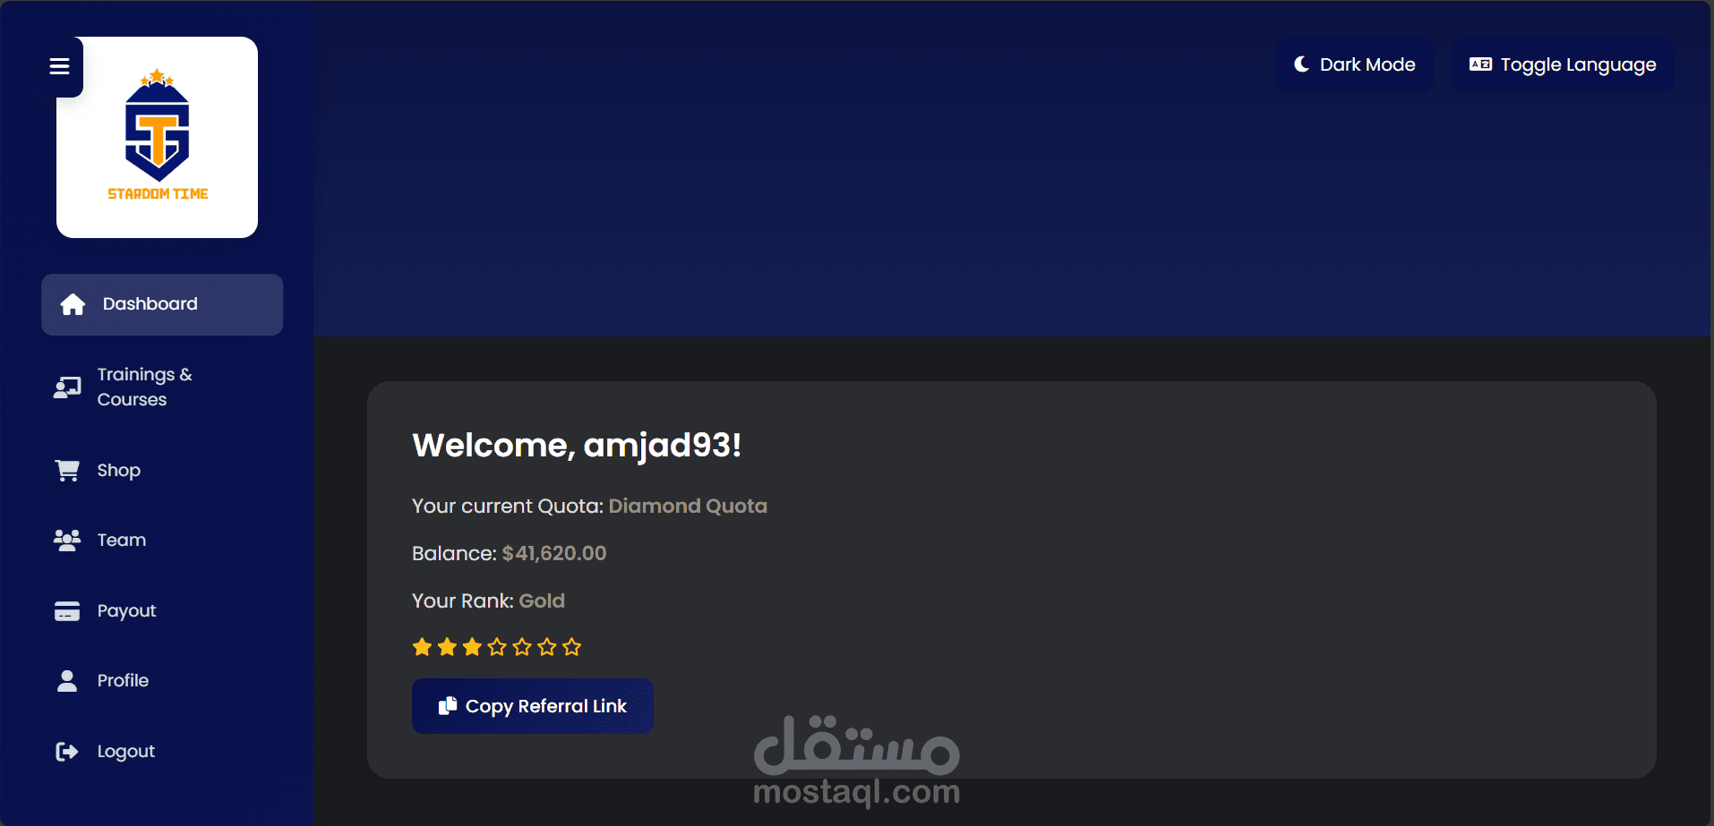
Task: Click the Toggle Language button
Action: click(x=1563, y=64)
